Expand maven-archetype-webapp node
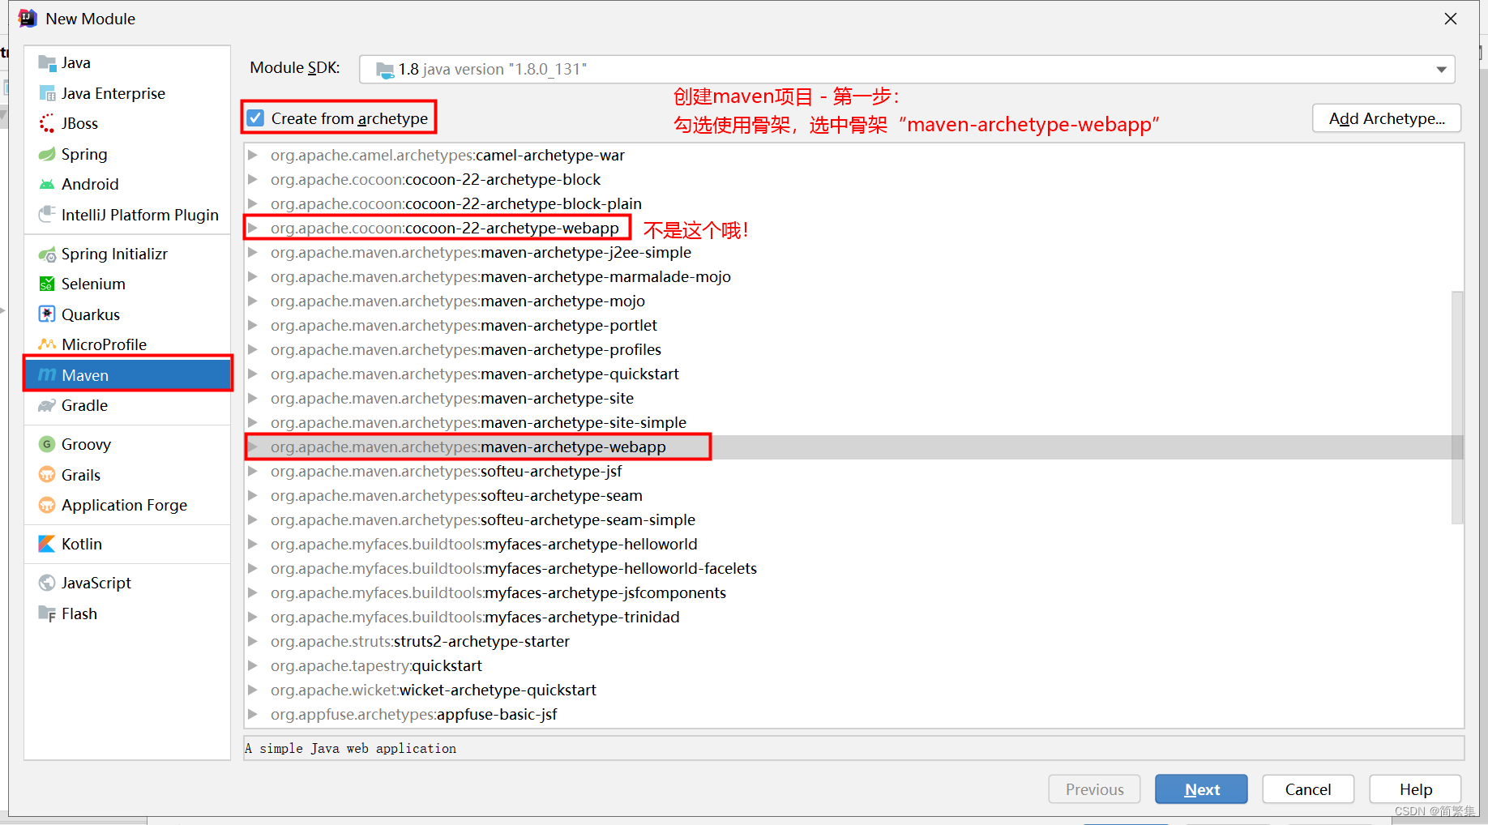 click(x=253, y=447)
